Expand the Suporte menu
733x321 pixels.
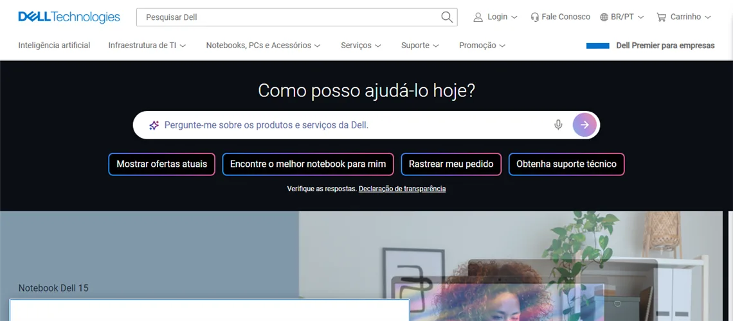[x=420, y=45]
